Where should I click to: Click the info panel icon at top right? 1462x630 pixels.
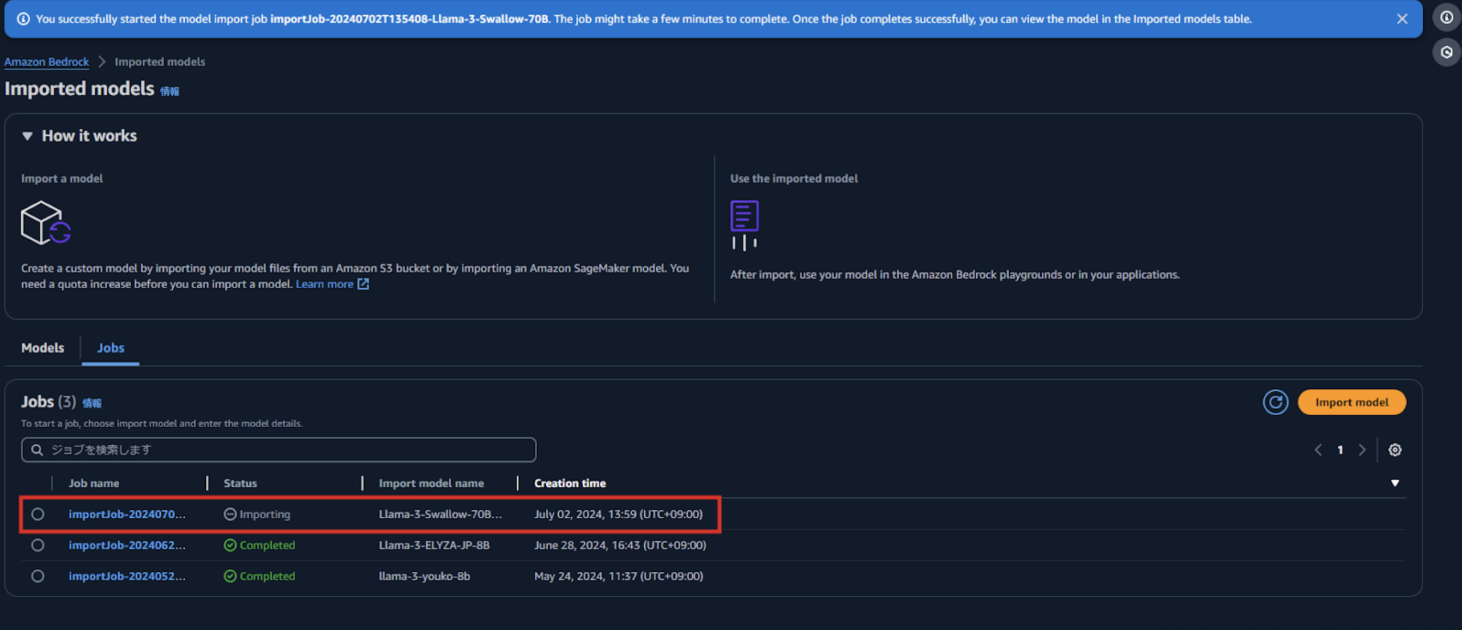pyautogui.click(x=1446, y=18)
